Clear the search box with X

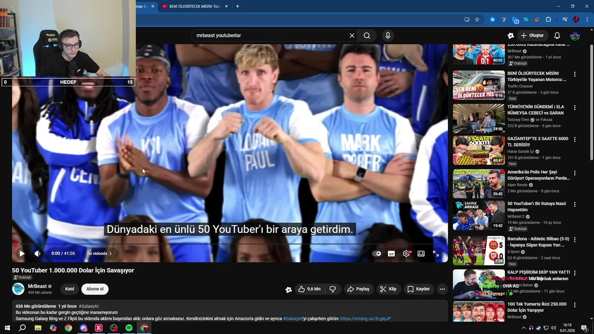pyautogui.click(x=352, y=35)
